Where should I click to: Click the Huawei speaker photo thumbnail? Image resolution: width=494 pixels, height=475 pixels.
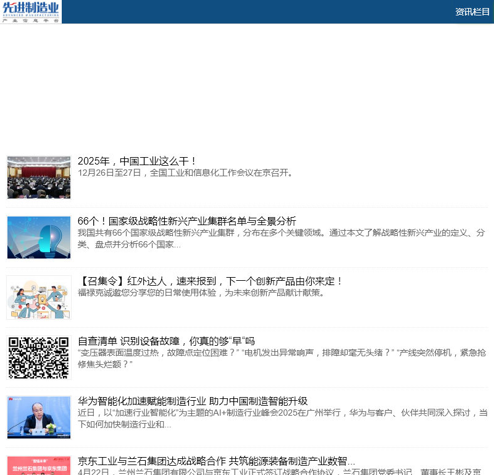(39, 417)
